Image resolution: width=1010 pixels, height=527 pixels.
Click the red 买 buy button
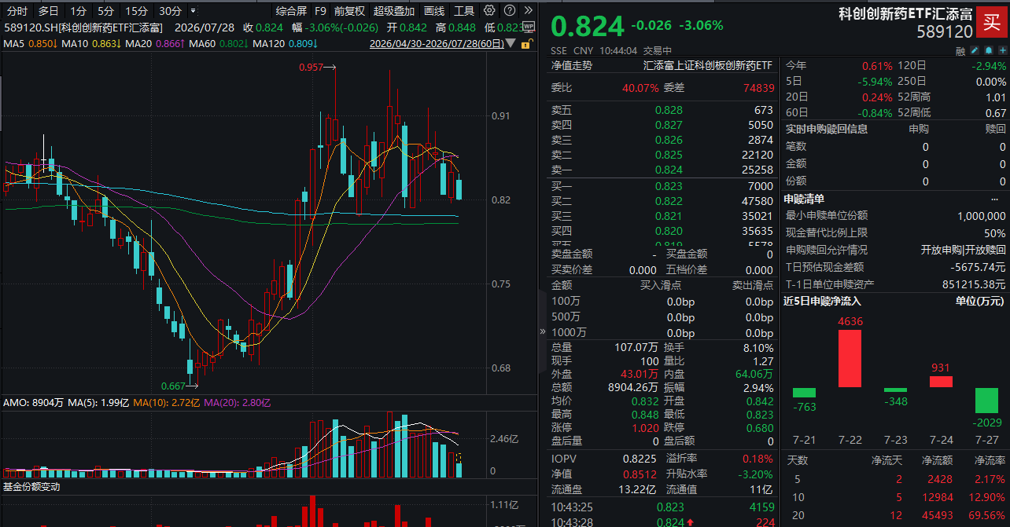pyautogui.click(x=993, y=21)
